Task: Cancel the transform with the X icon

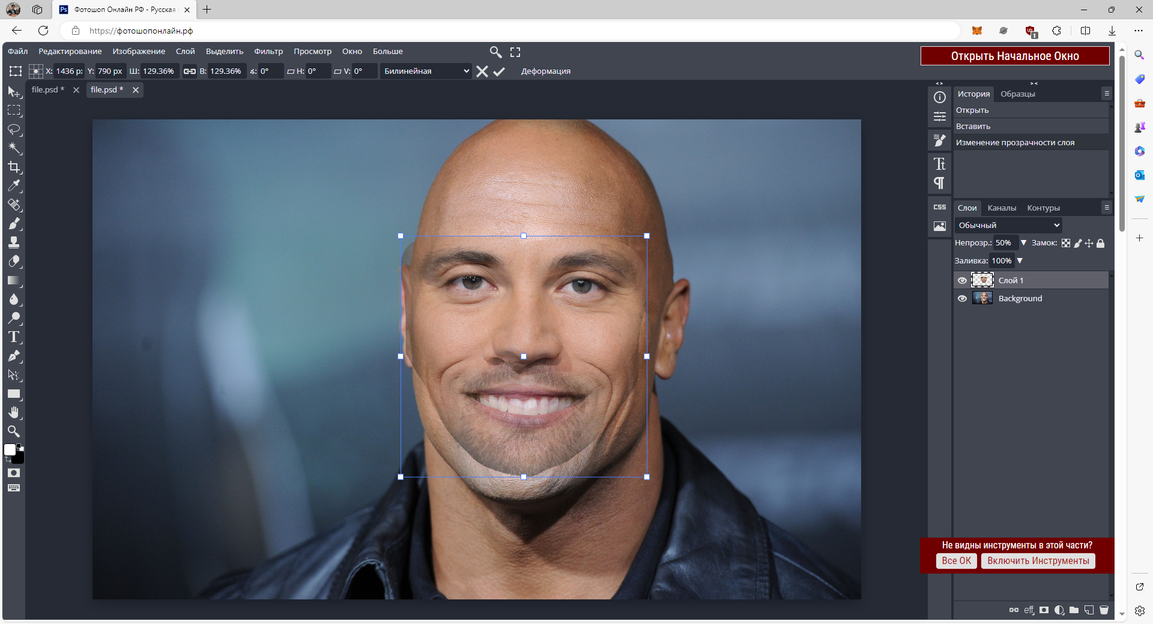Action: [x=482, y=71]
